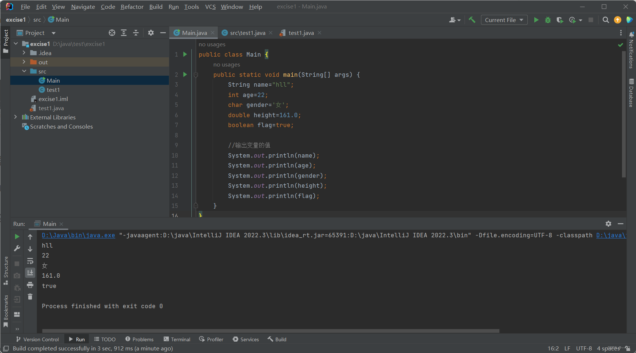Open the Navigate menu
This screenshot has width=636, height=353.
(x=83, y=7)
